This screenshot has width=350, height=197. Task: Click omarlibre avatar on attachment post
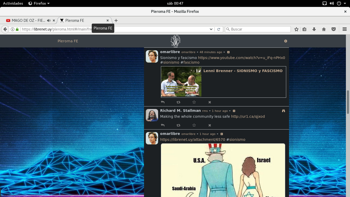pos(152,138)
